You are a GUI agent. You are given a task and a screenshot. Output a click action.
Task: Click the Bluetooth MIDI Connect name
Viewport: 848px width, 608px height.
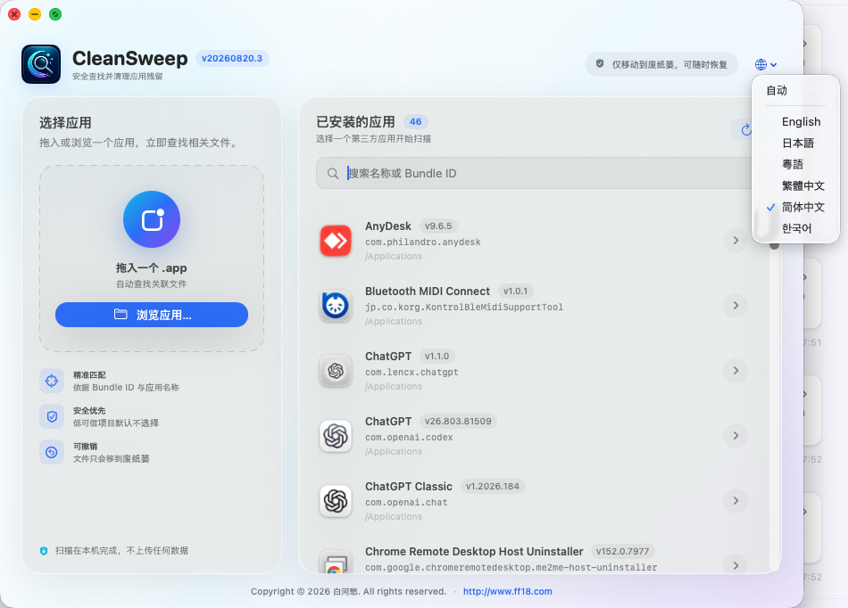click(x=428, y=291)
